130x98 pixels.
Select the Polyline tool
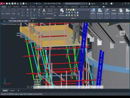click(x=8, y=11)
